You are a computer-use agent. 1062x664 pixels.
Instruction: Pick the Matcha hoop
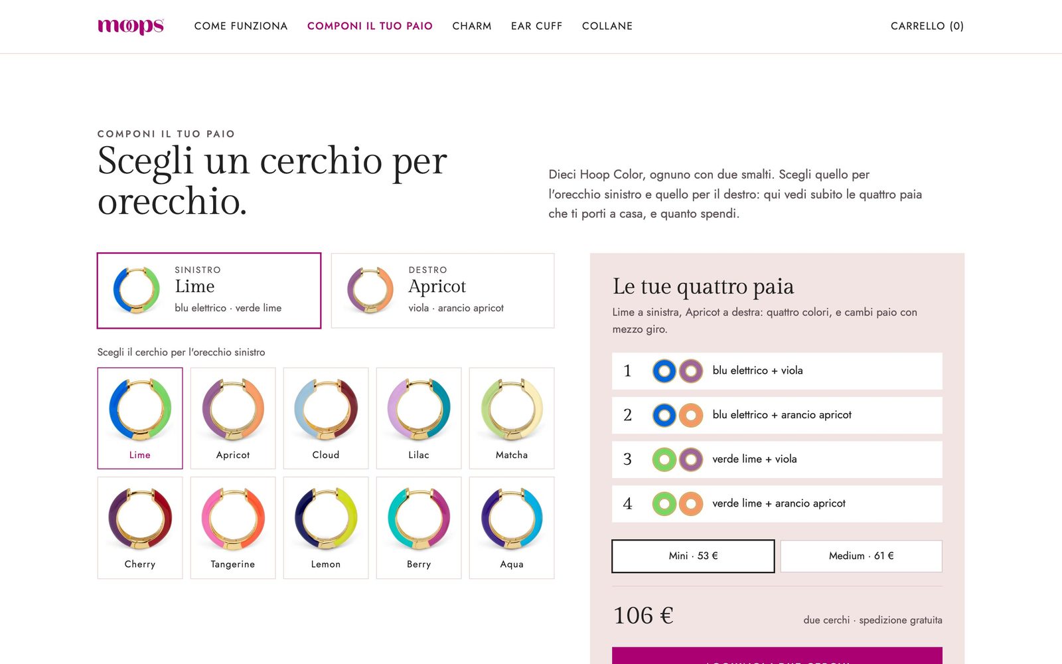(512, 418)
